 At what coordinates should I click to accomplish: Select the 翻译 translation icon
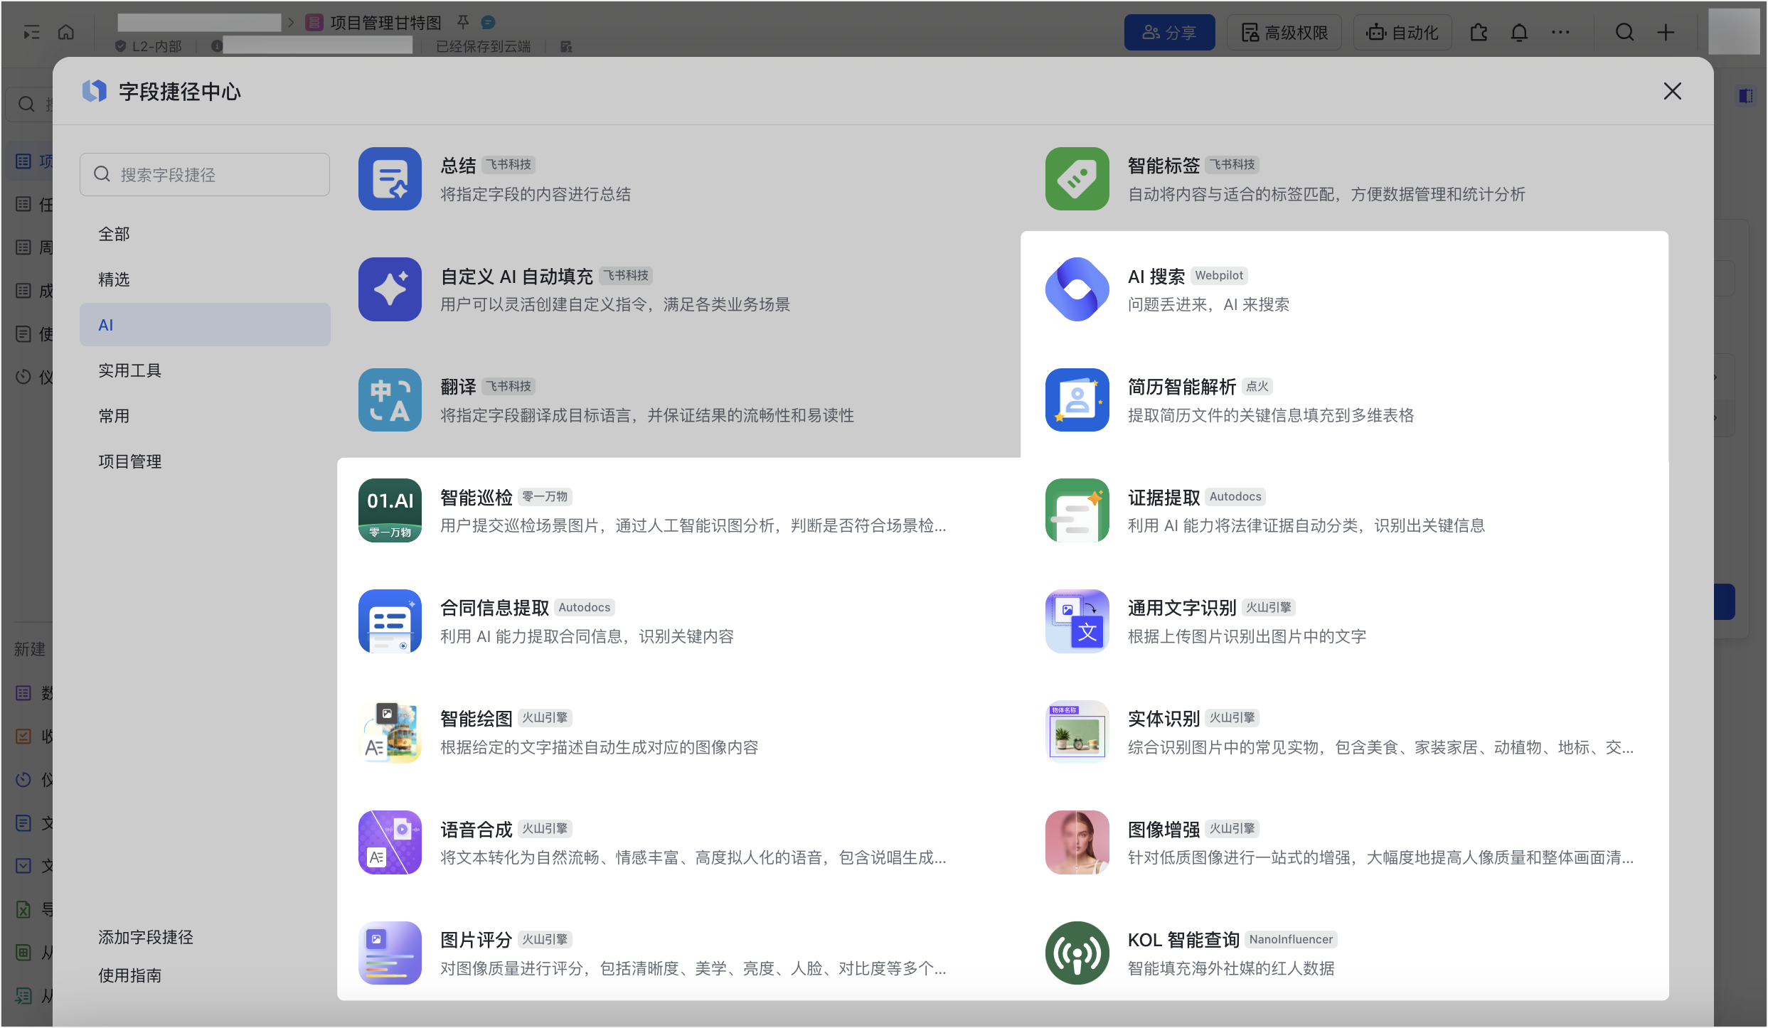point(390,400)
